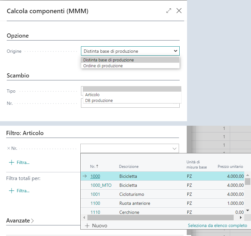Click the plus icon next to Nuovo
This screenshot has height=236, width=251.
87,226
